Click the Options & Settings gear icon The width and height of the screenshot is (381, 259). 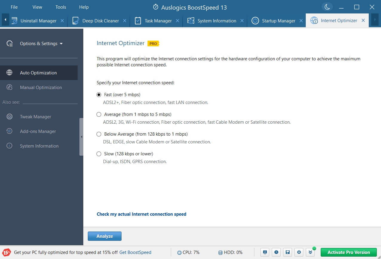point(10,44)
